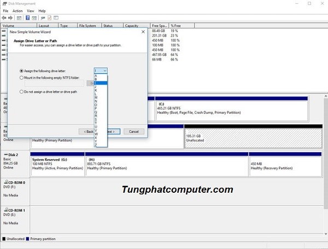Click the Disk Management title bar icon
328x249 pixels.
[x=4, y=4]
